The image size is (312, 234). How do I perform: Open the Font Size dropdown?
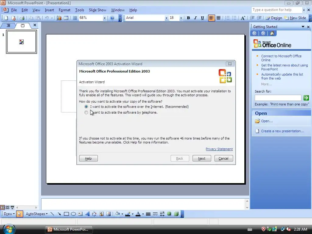[181, 18]
